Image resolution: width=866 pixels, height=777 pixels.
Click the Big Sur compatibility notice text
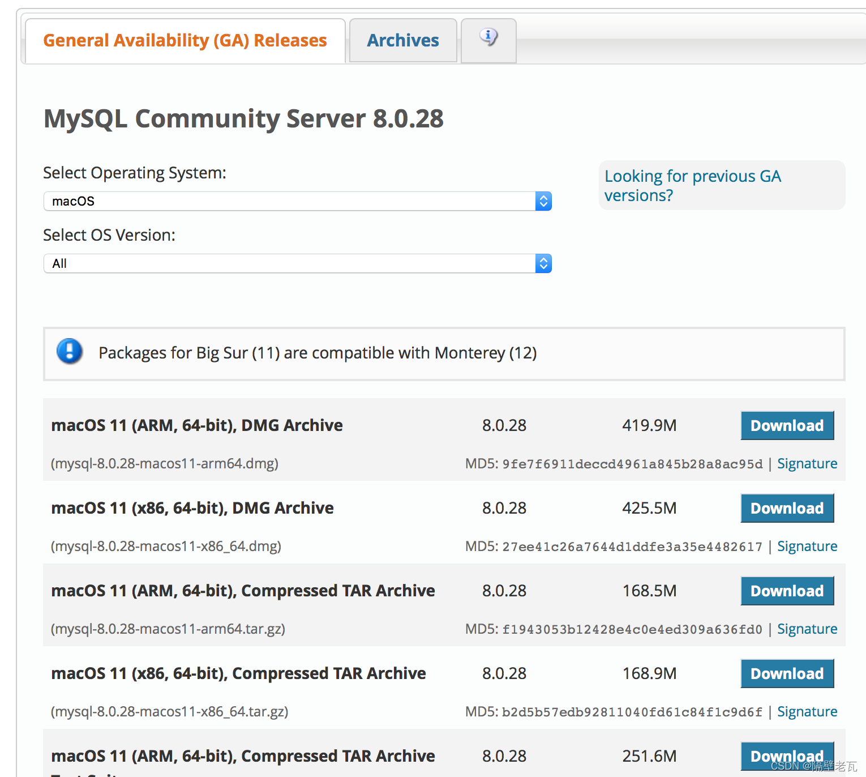[318, 353]
